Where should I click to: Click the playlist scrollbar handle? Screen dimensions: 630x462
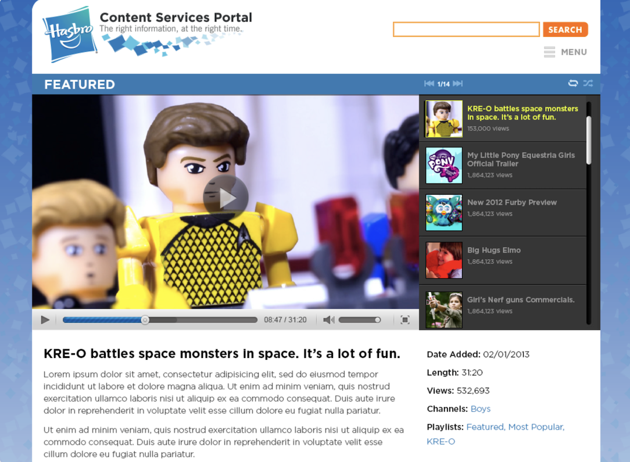[589, 140]
